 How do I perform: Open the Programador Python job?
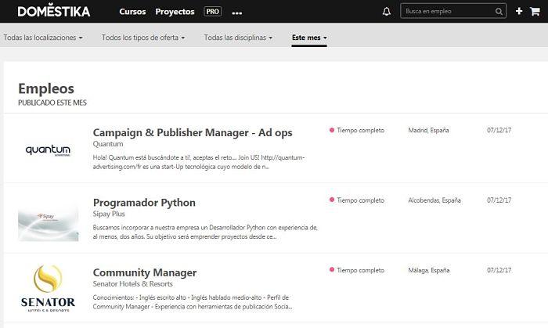144,203
